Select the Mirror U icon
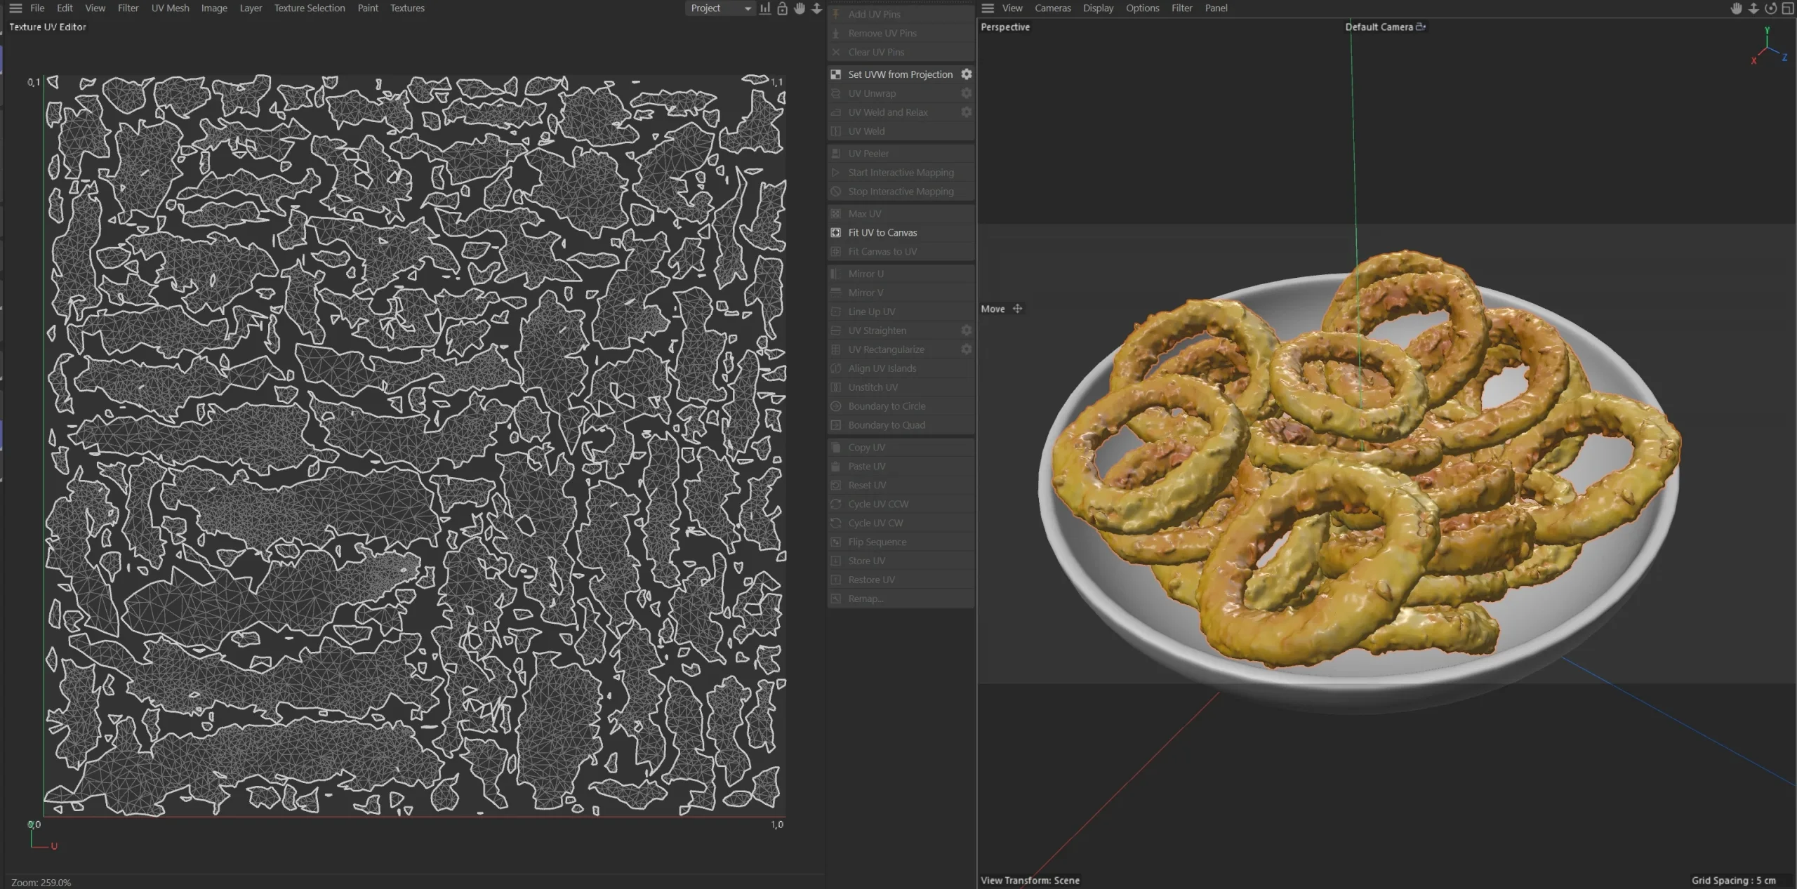The height and width of the screenshot is (889, 1797). pos(835,274)
